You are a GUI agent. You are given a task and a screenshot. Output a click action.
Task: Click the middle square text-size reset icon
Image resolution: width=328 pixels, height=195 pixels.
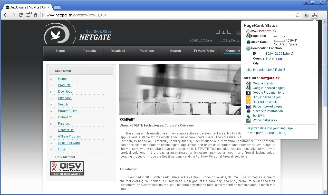pyautogui.click(x=224, y=32)
